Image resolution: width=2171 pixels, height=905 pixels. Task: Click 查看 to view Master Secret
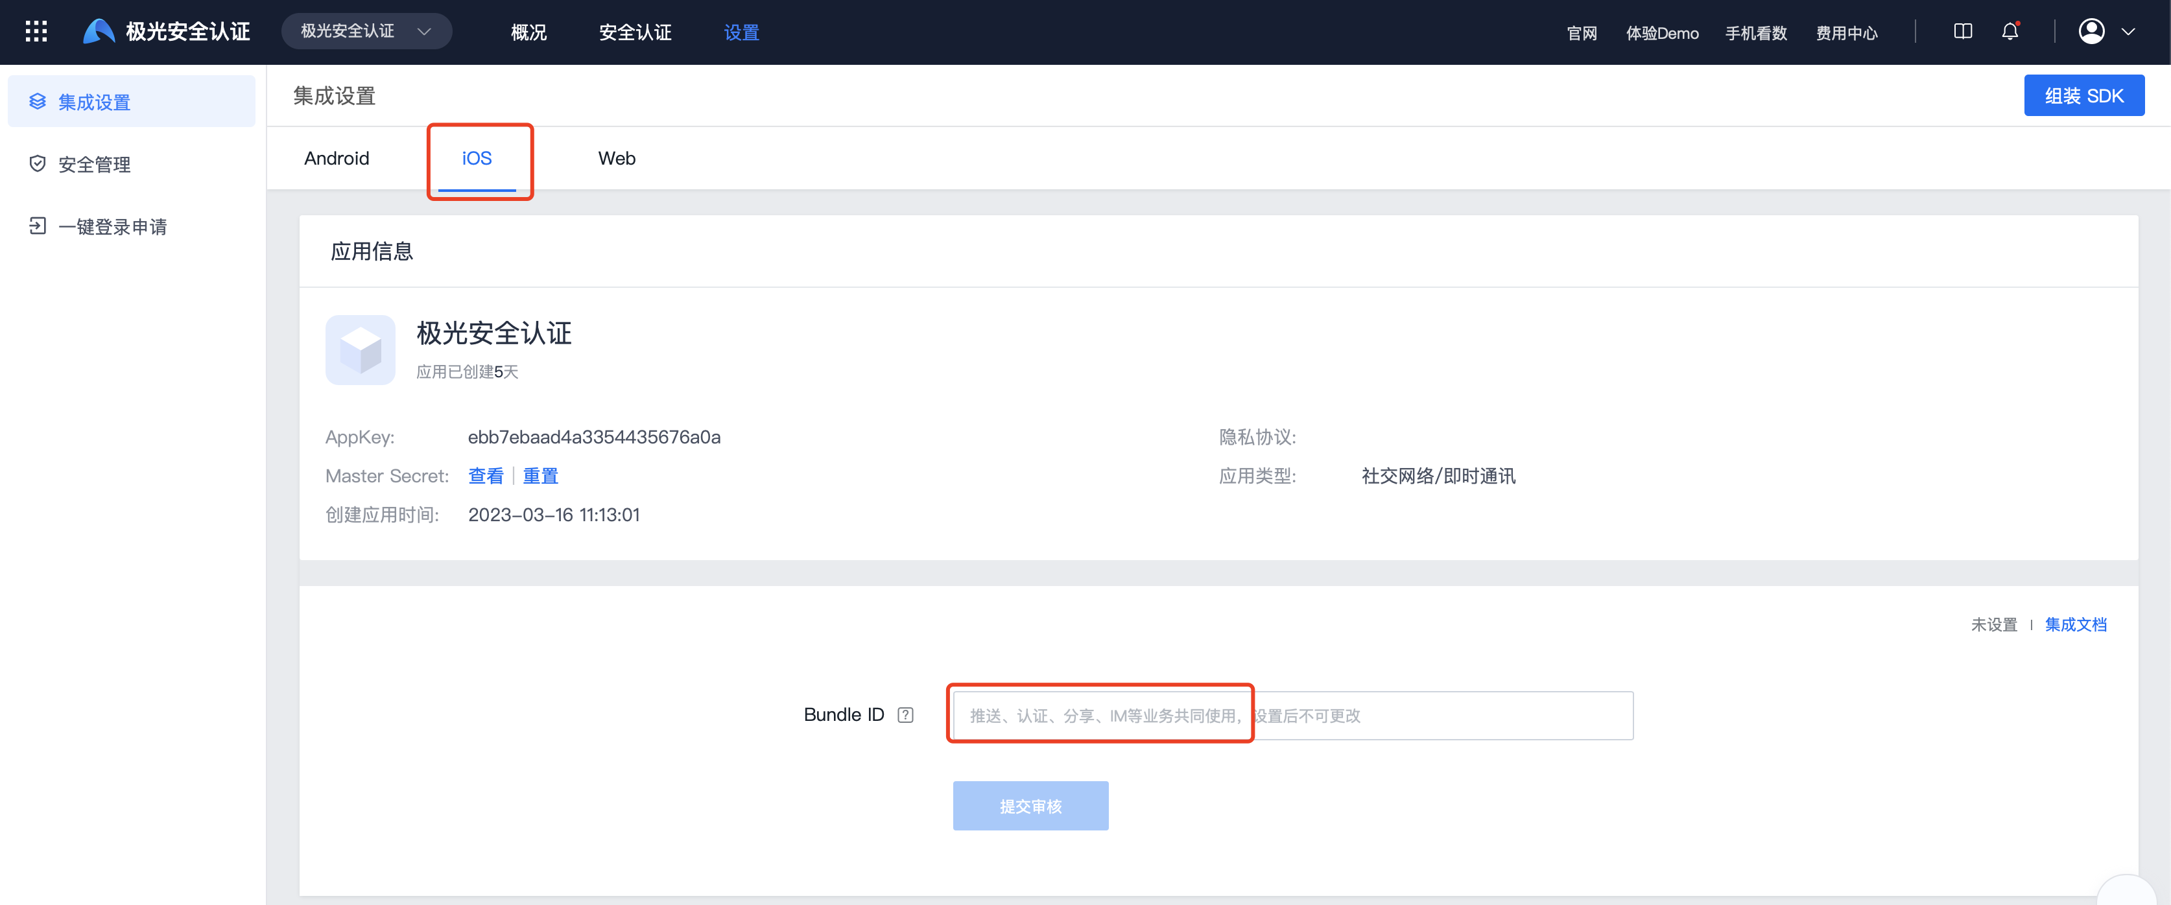(x=486, y=476)
